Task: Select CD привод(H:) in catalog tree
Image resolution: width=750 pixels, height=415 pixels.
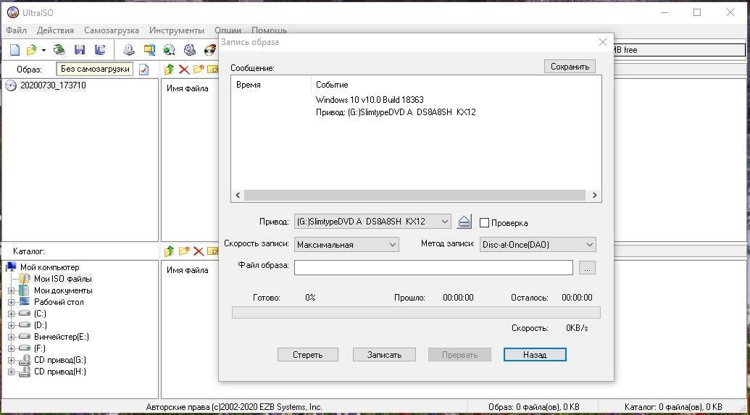Action: [x=60, y=372]
